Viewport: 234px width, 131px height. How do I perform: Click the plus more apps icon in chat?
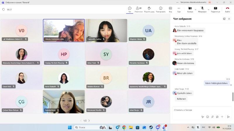point(222,117)
